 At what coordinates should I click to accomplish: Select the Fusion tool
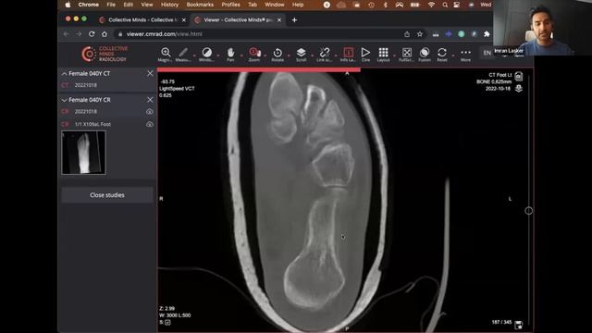[x=425, y=54]
